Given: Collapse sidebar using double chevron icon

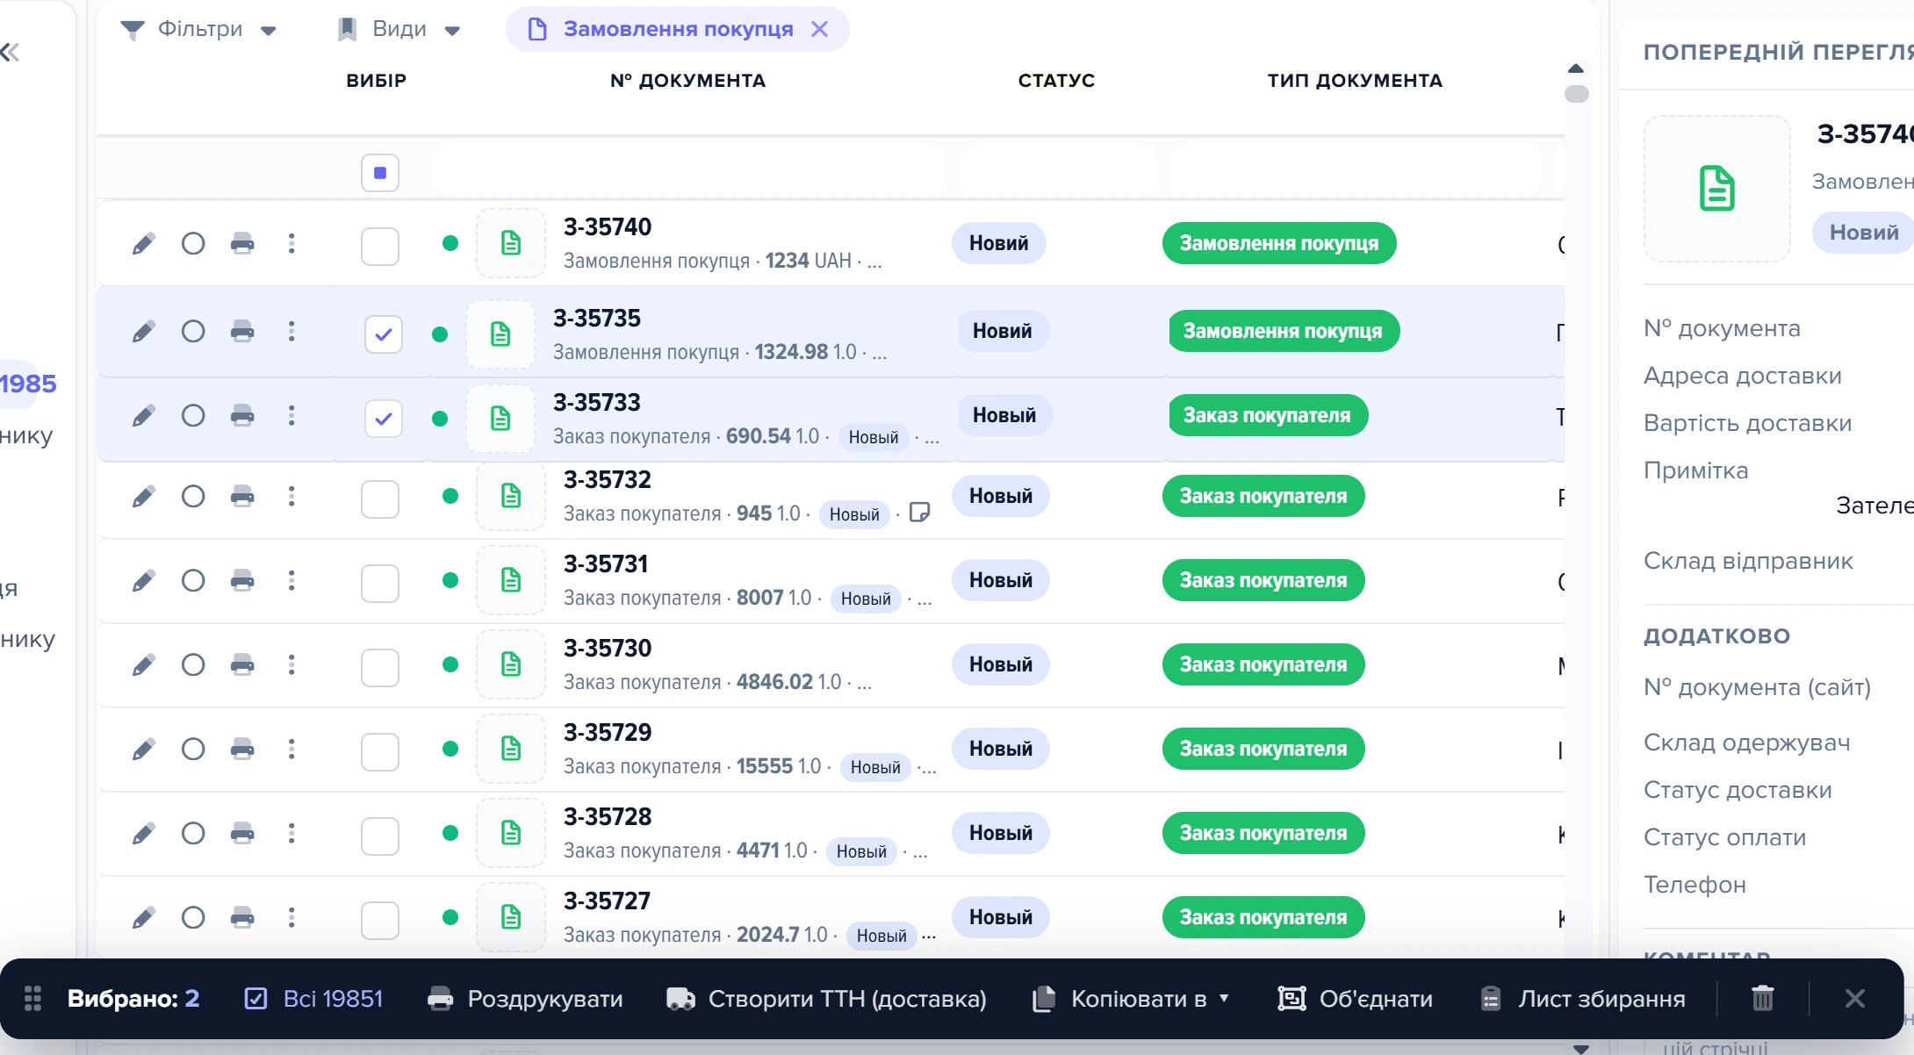Looking at the screenshot, I should (11, 53).
